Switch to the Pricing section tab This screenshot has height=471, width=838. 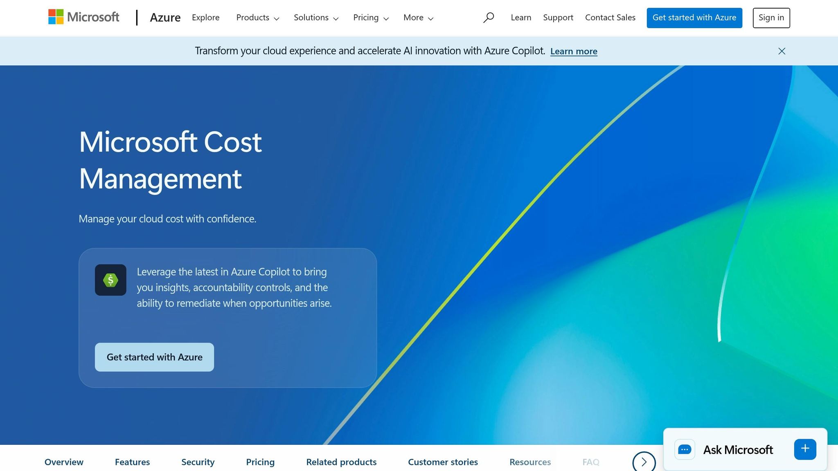click(260, 462)
